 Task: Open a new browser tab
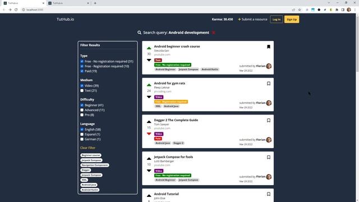tap(95, 3)
